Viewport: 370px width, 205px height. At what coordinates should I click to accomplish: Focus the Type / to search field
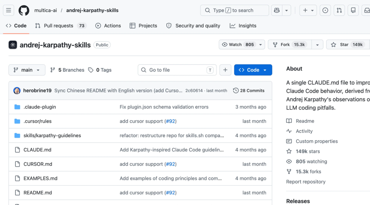235,10
